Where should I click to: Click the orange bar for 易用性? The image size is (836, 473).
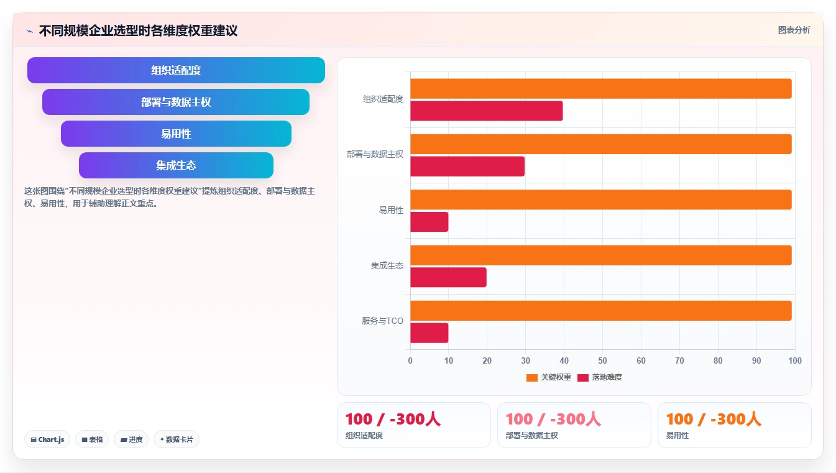click(x=600, y=200)
